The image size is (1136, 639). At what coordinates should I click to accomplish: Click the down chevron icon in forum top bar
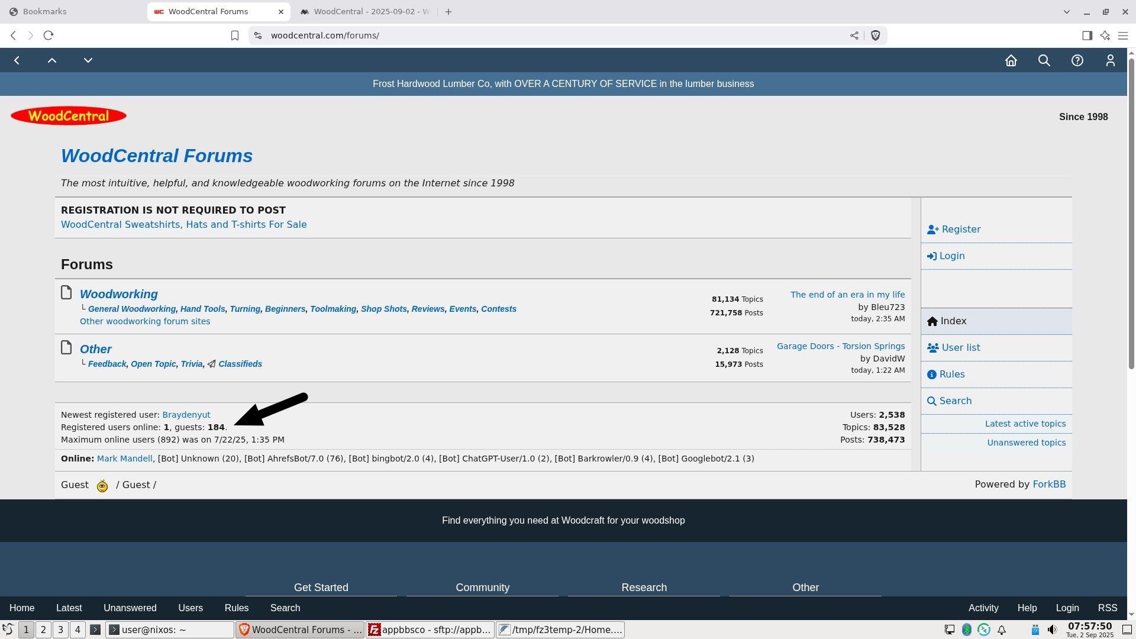[88, 60]
